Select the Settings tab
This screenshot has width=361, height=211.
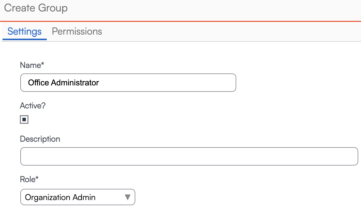(24, 31)
